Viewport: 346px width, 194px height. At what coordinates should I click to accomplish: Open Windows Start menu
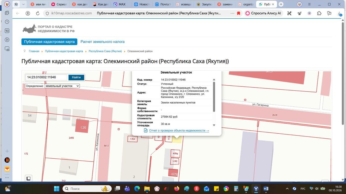[x=56, y=189]
